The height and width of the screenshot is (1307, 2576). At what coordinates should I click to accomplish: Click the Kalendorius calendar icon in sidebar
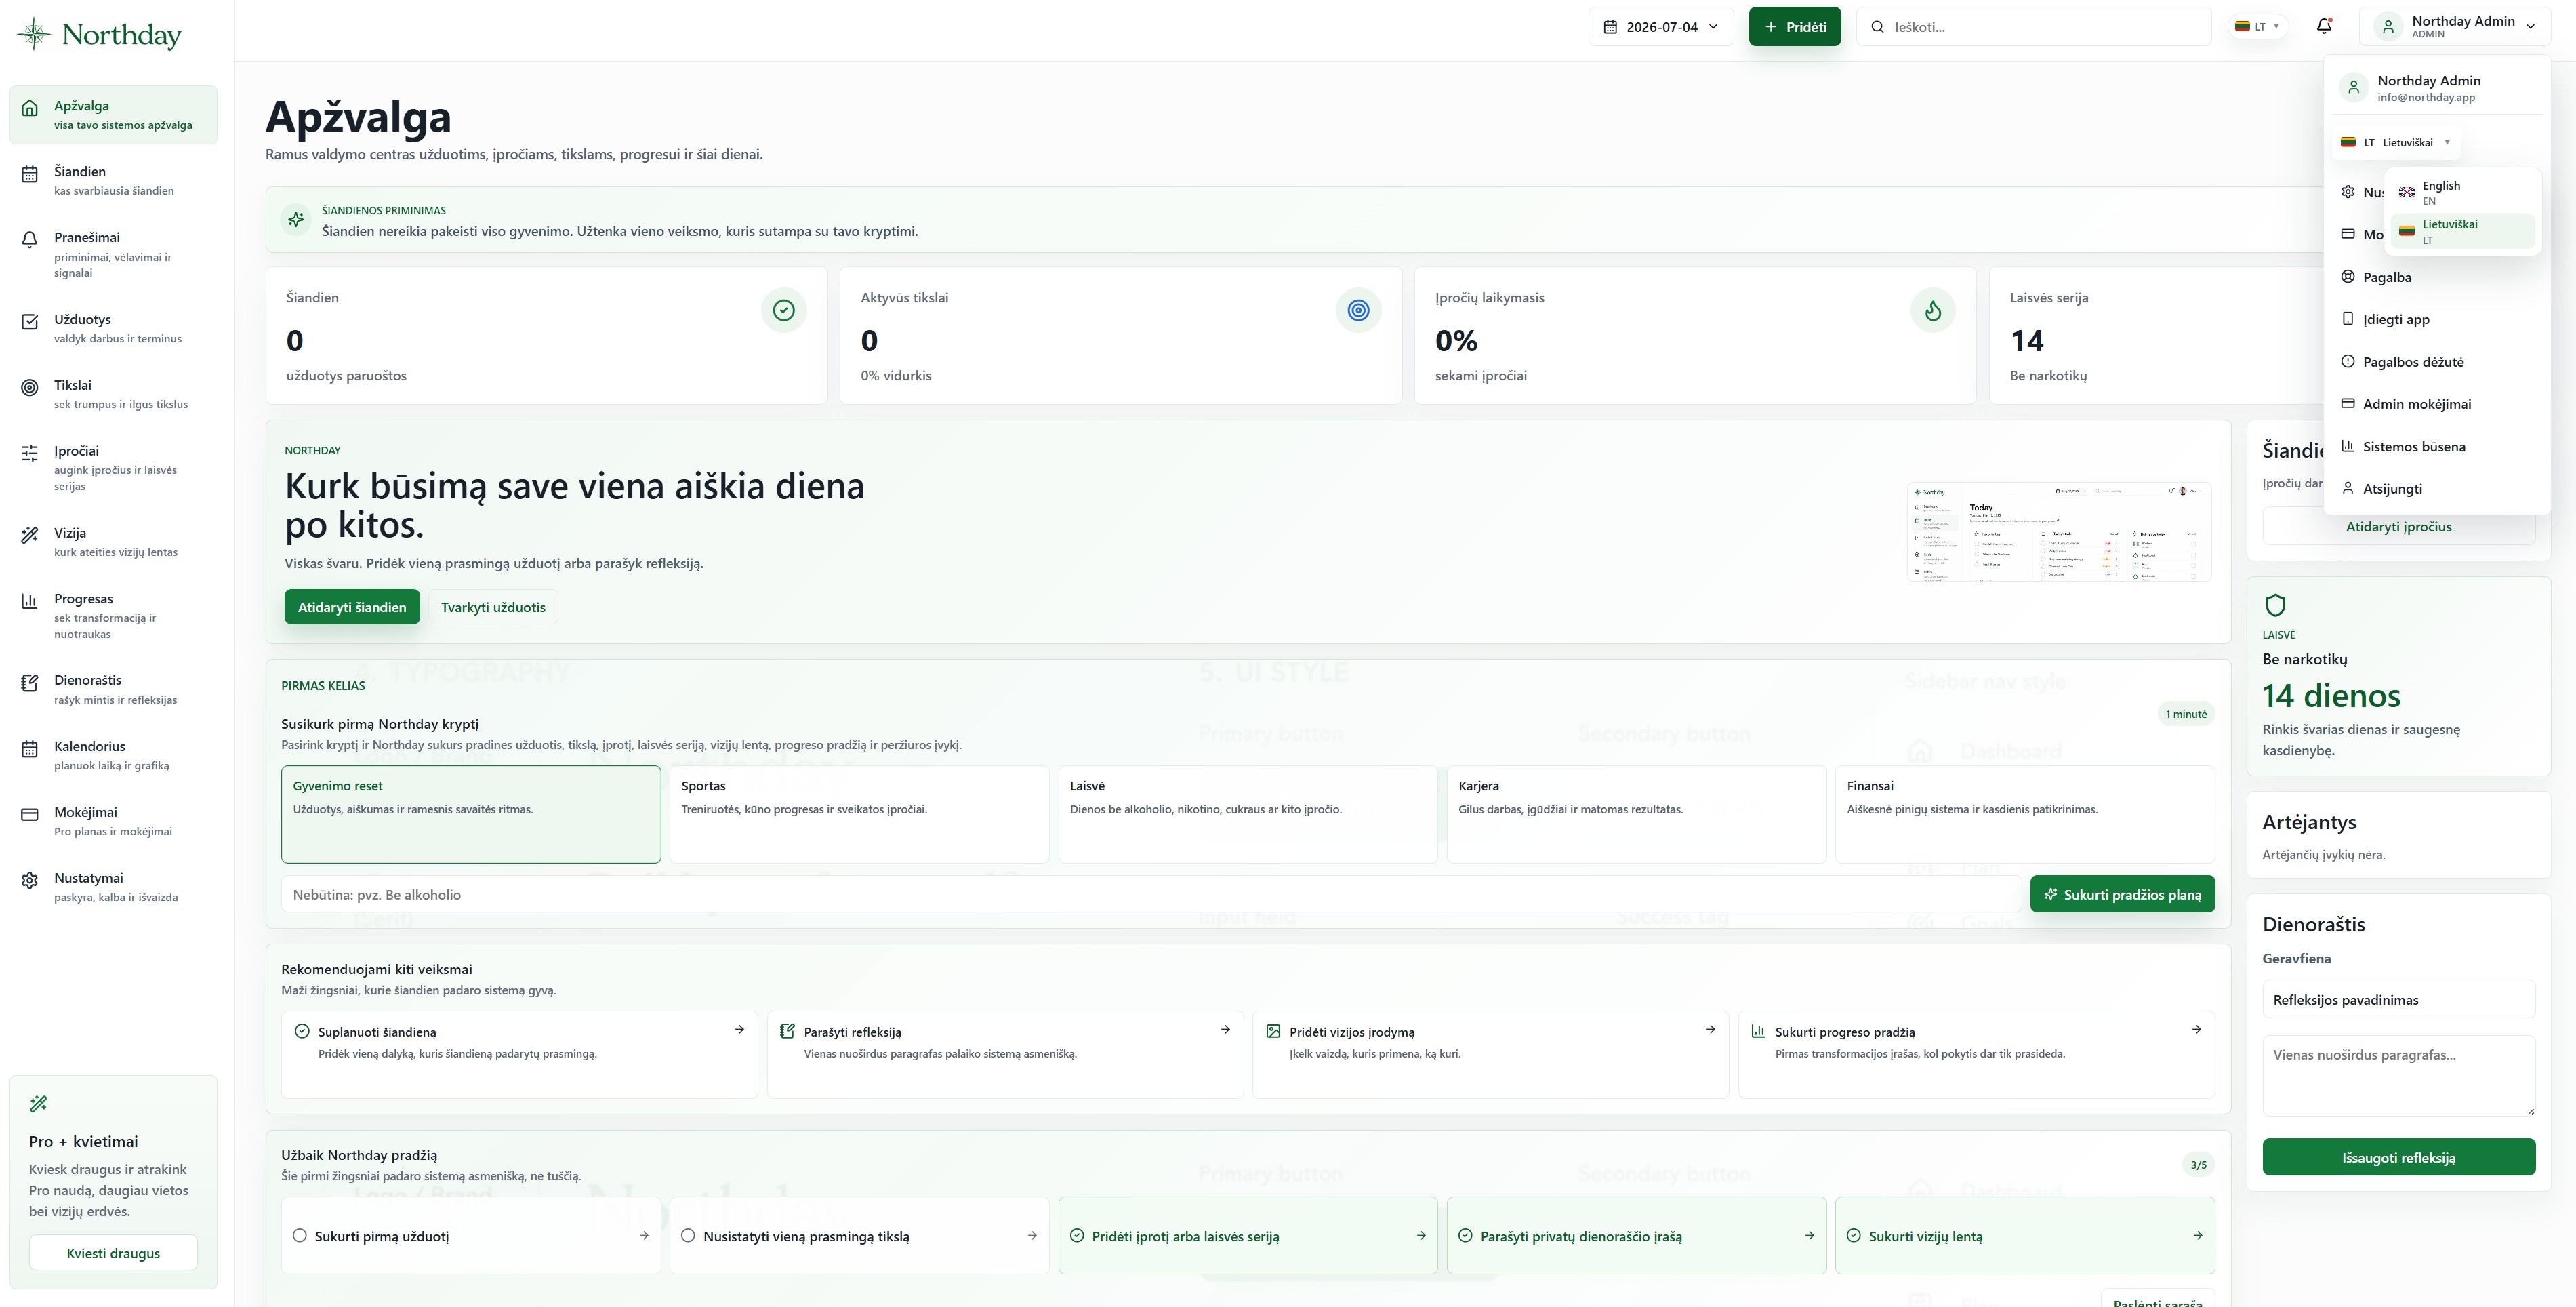(30, 748)
